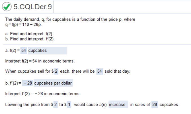Open the 'increase' dropdown selector
Screen dimensions: 191x114
118,105
